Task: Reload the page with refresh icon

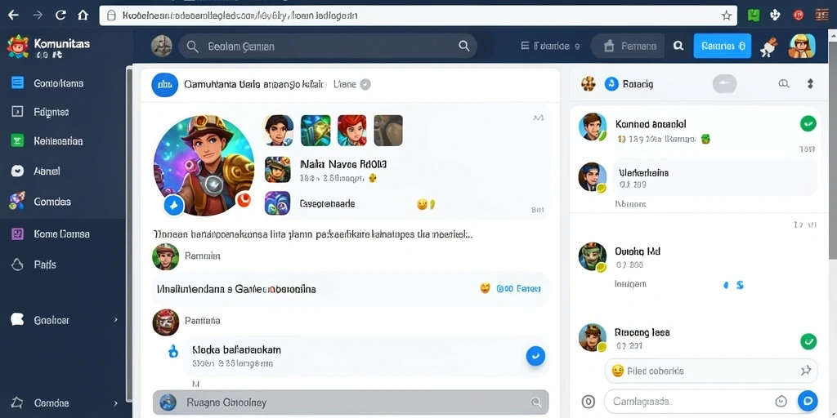Action: 60,16
